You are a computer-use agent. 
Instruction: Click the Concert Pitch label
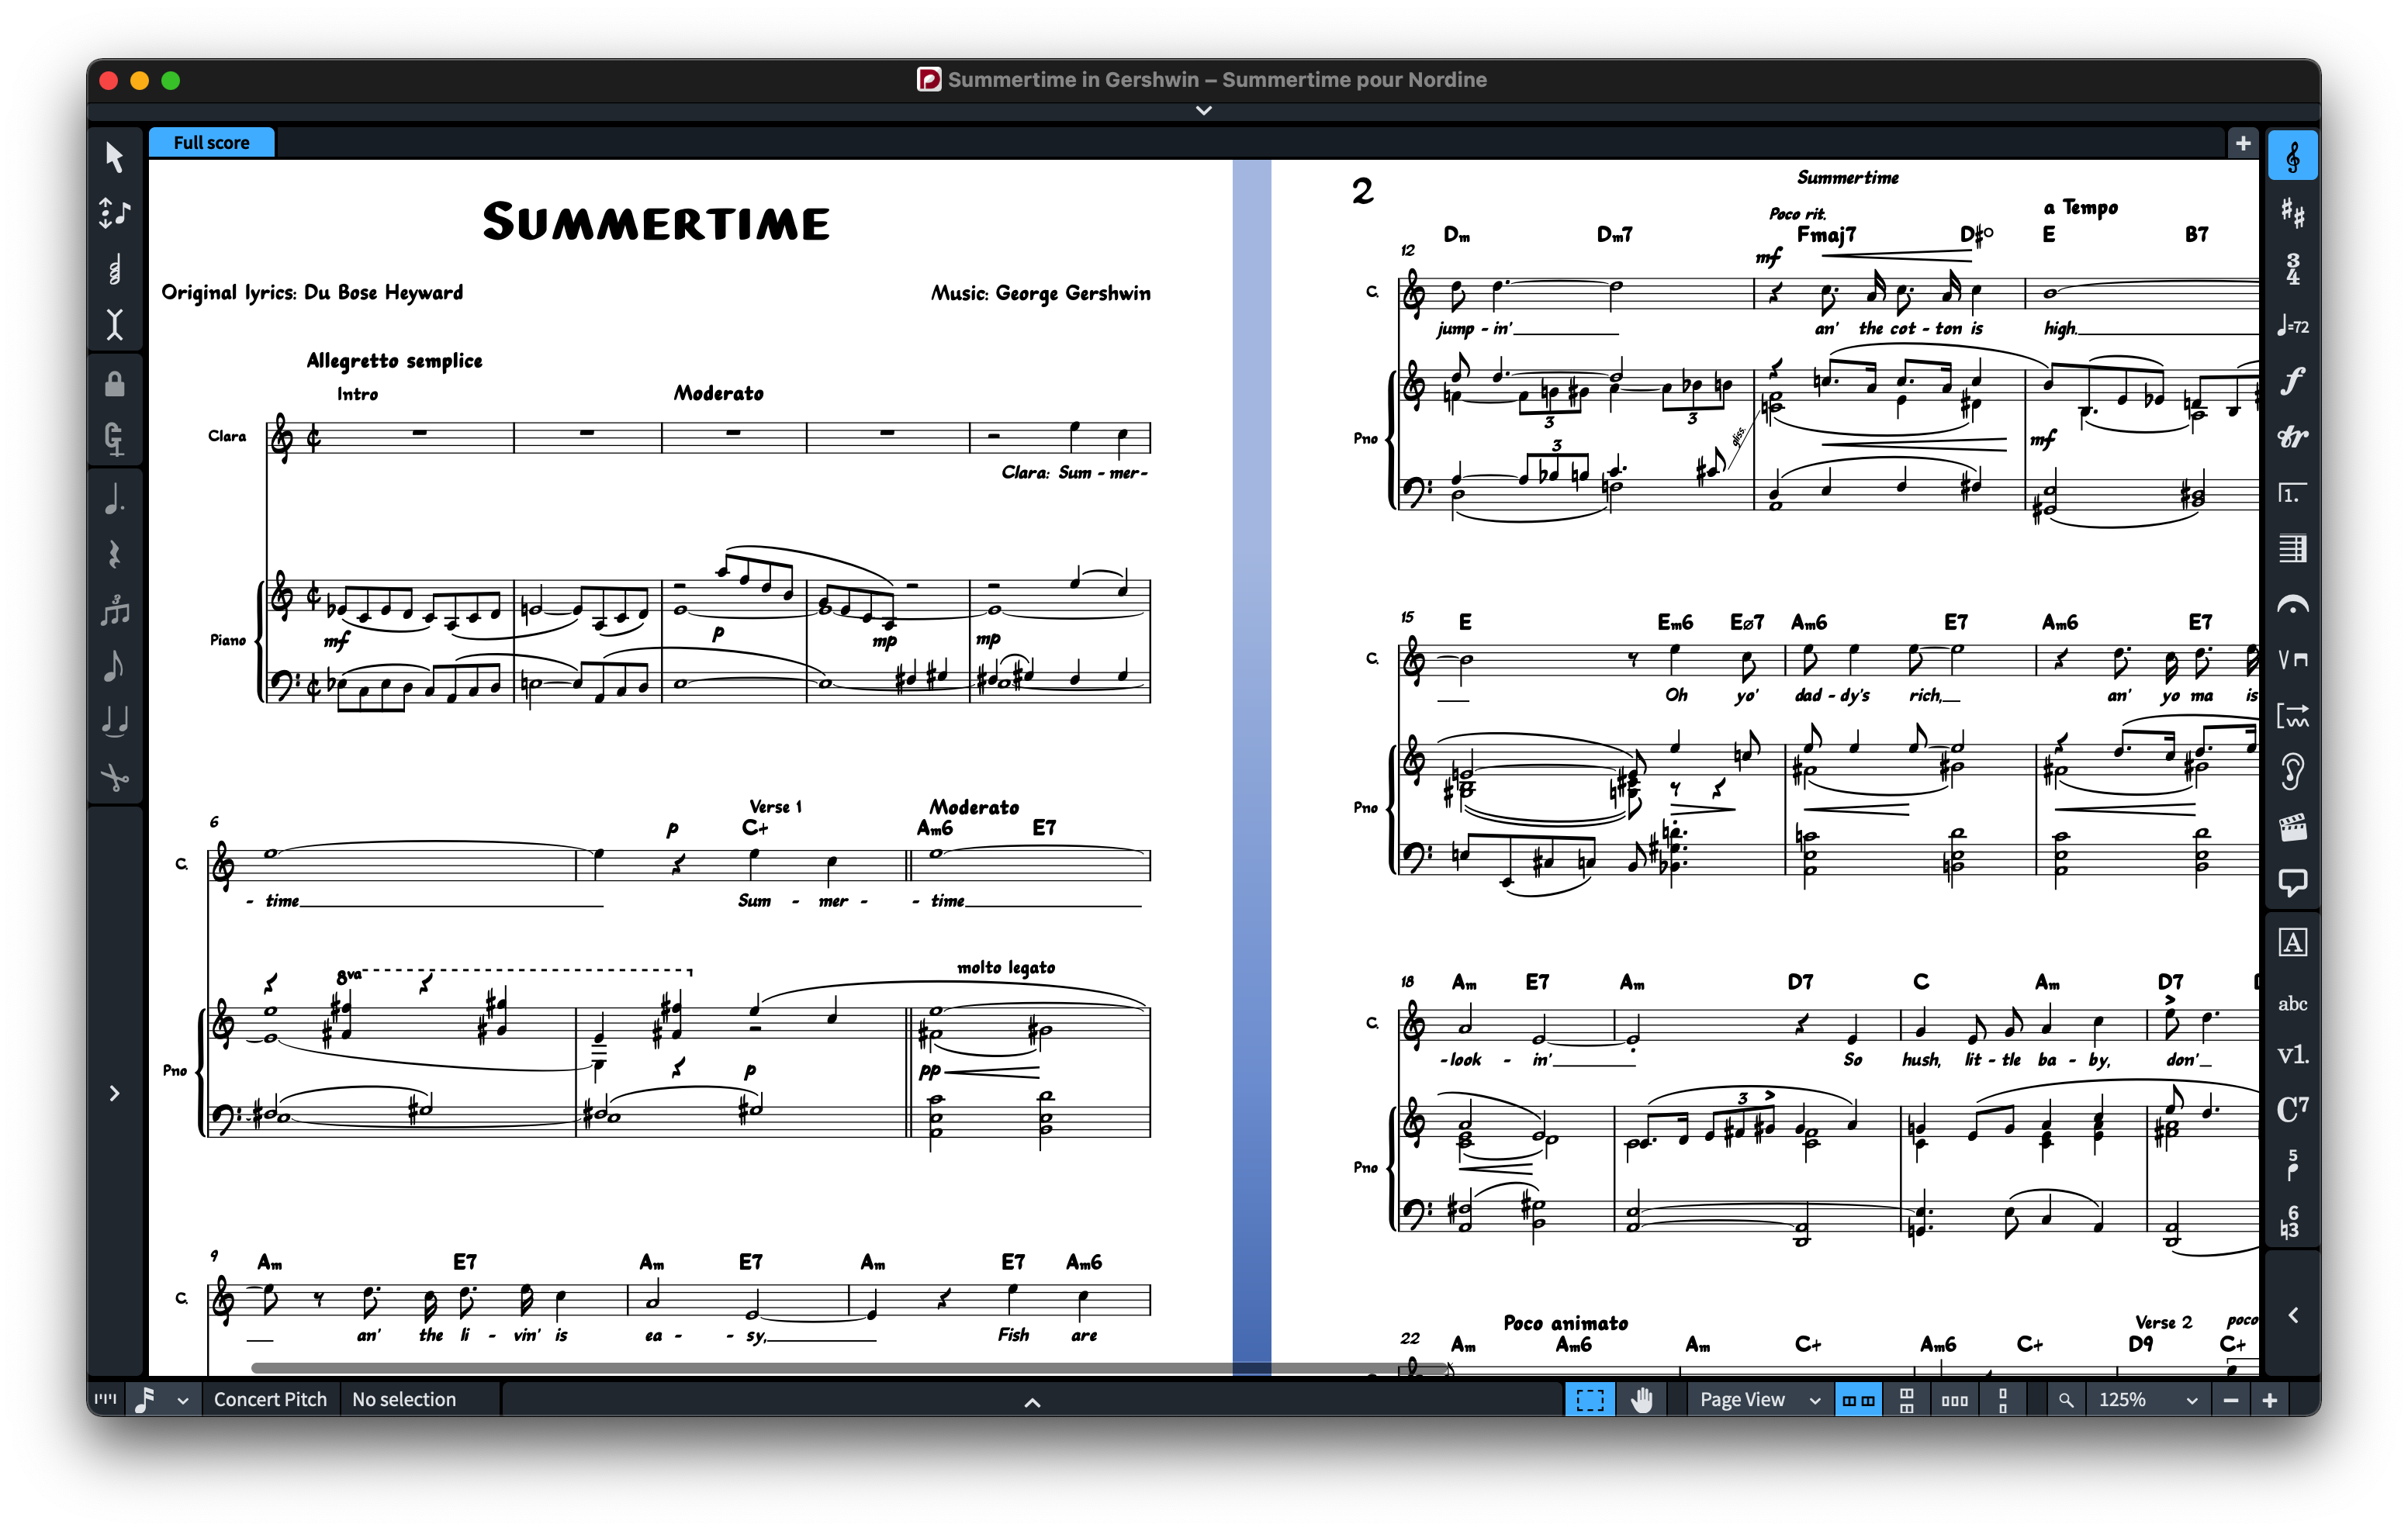pos(270,1399)
